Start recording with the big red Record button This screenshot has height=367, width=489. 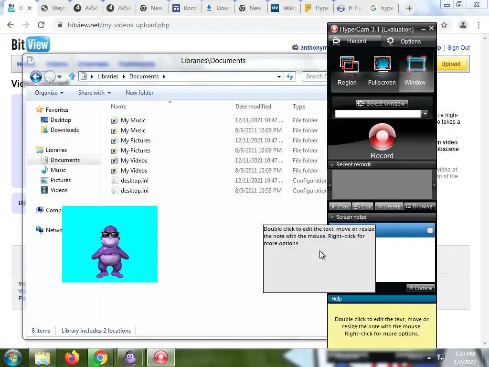382,138
